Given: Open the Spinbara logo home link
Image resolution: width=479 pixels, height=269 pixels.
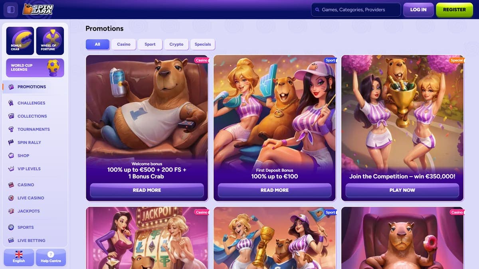Looking at the screenshot, I should point(38,10).
